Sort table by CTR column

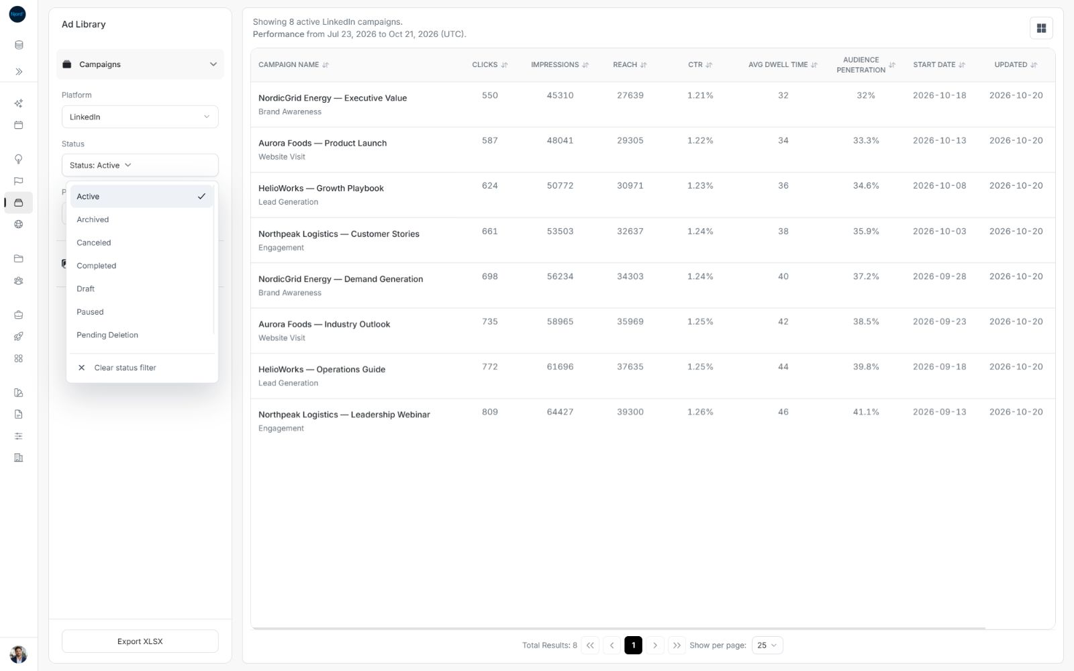tap(700, 65)
